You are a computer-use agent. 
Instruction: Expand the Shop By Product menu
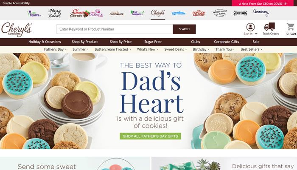pos(85,42)
